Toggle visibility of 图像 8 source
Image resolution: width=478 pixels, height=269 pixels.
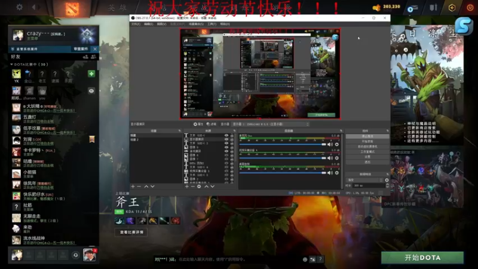(x=226, y=147)
